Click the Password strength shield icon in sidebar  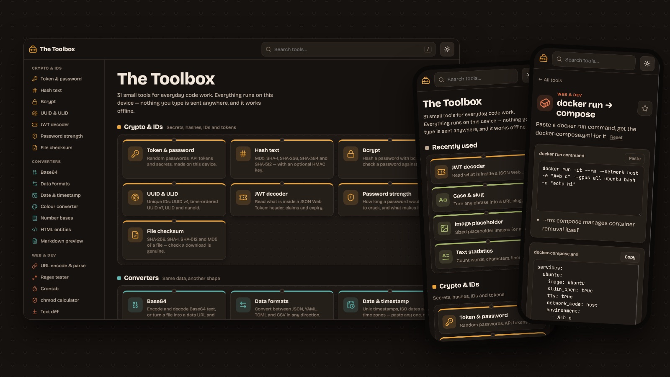35,136
